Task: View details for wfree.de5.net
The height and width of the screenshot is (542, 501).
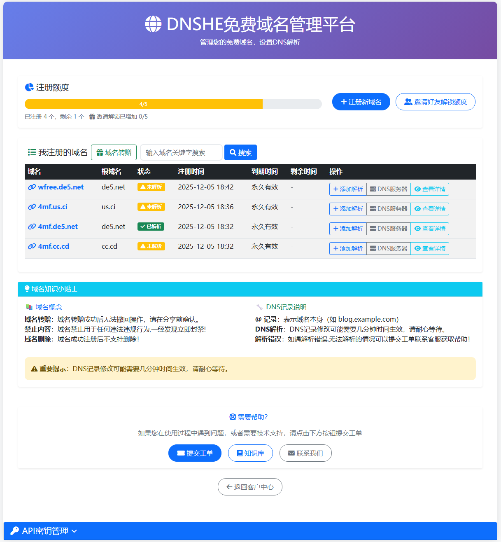Action: (430, 189)
